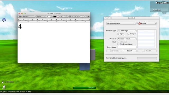Click the ruler tab stop at 4 inches
169x95 pixels.
(x=57, y=20)
